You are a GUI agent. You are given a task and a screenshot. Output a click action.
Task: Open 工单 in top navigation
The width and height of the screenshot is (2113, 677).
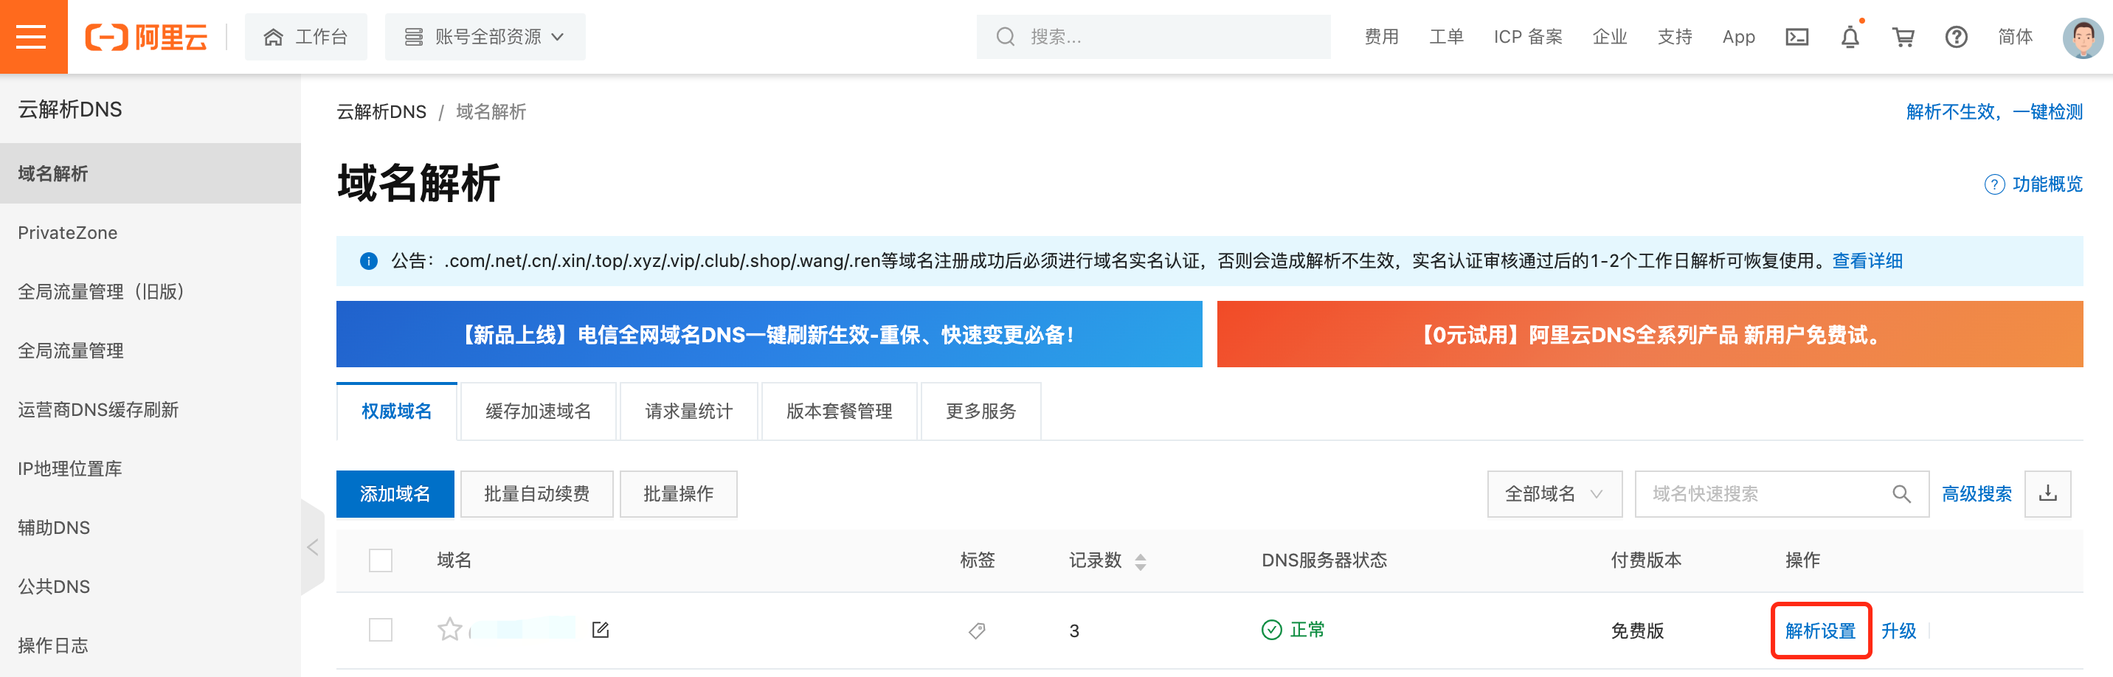click(x=1446, y=37)
